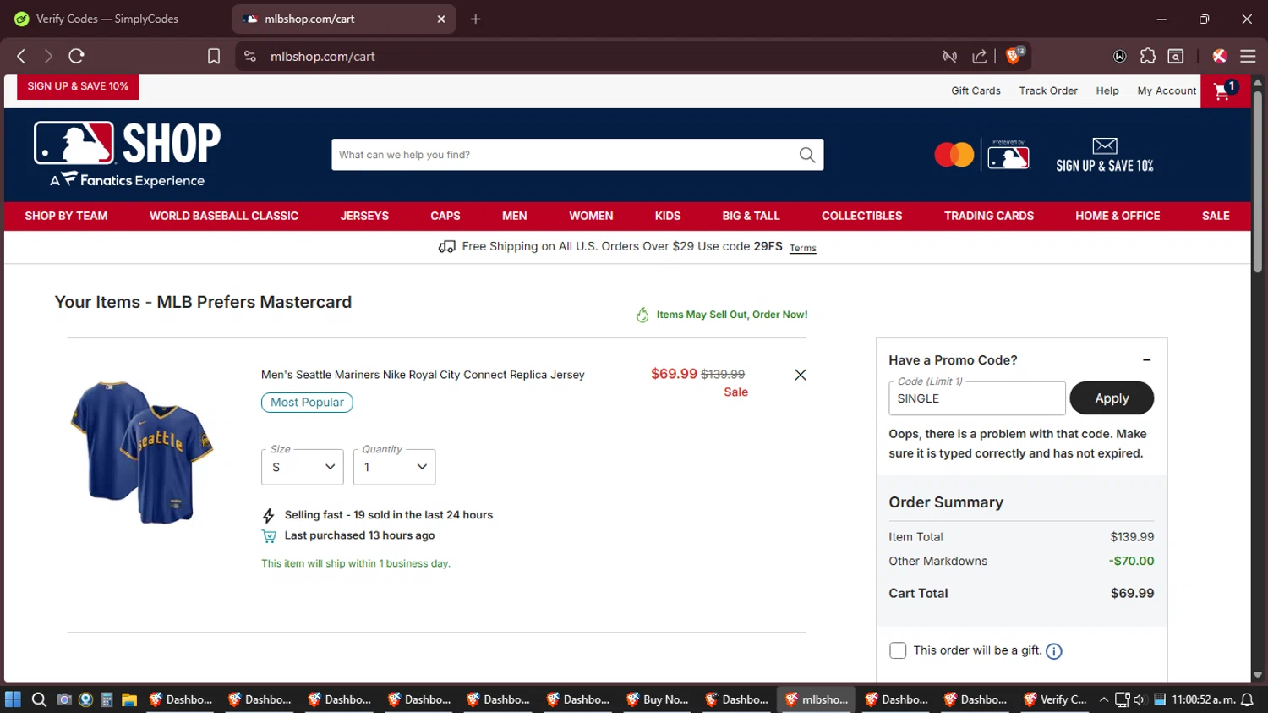Image resolution: width=1268 pixels, height=713 pixels.
Task: Open taskbar search icon
Action: pyautogui.click(x=39, y=699)
